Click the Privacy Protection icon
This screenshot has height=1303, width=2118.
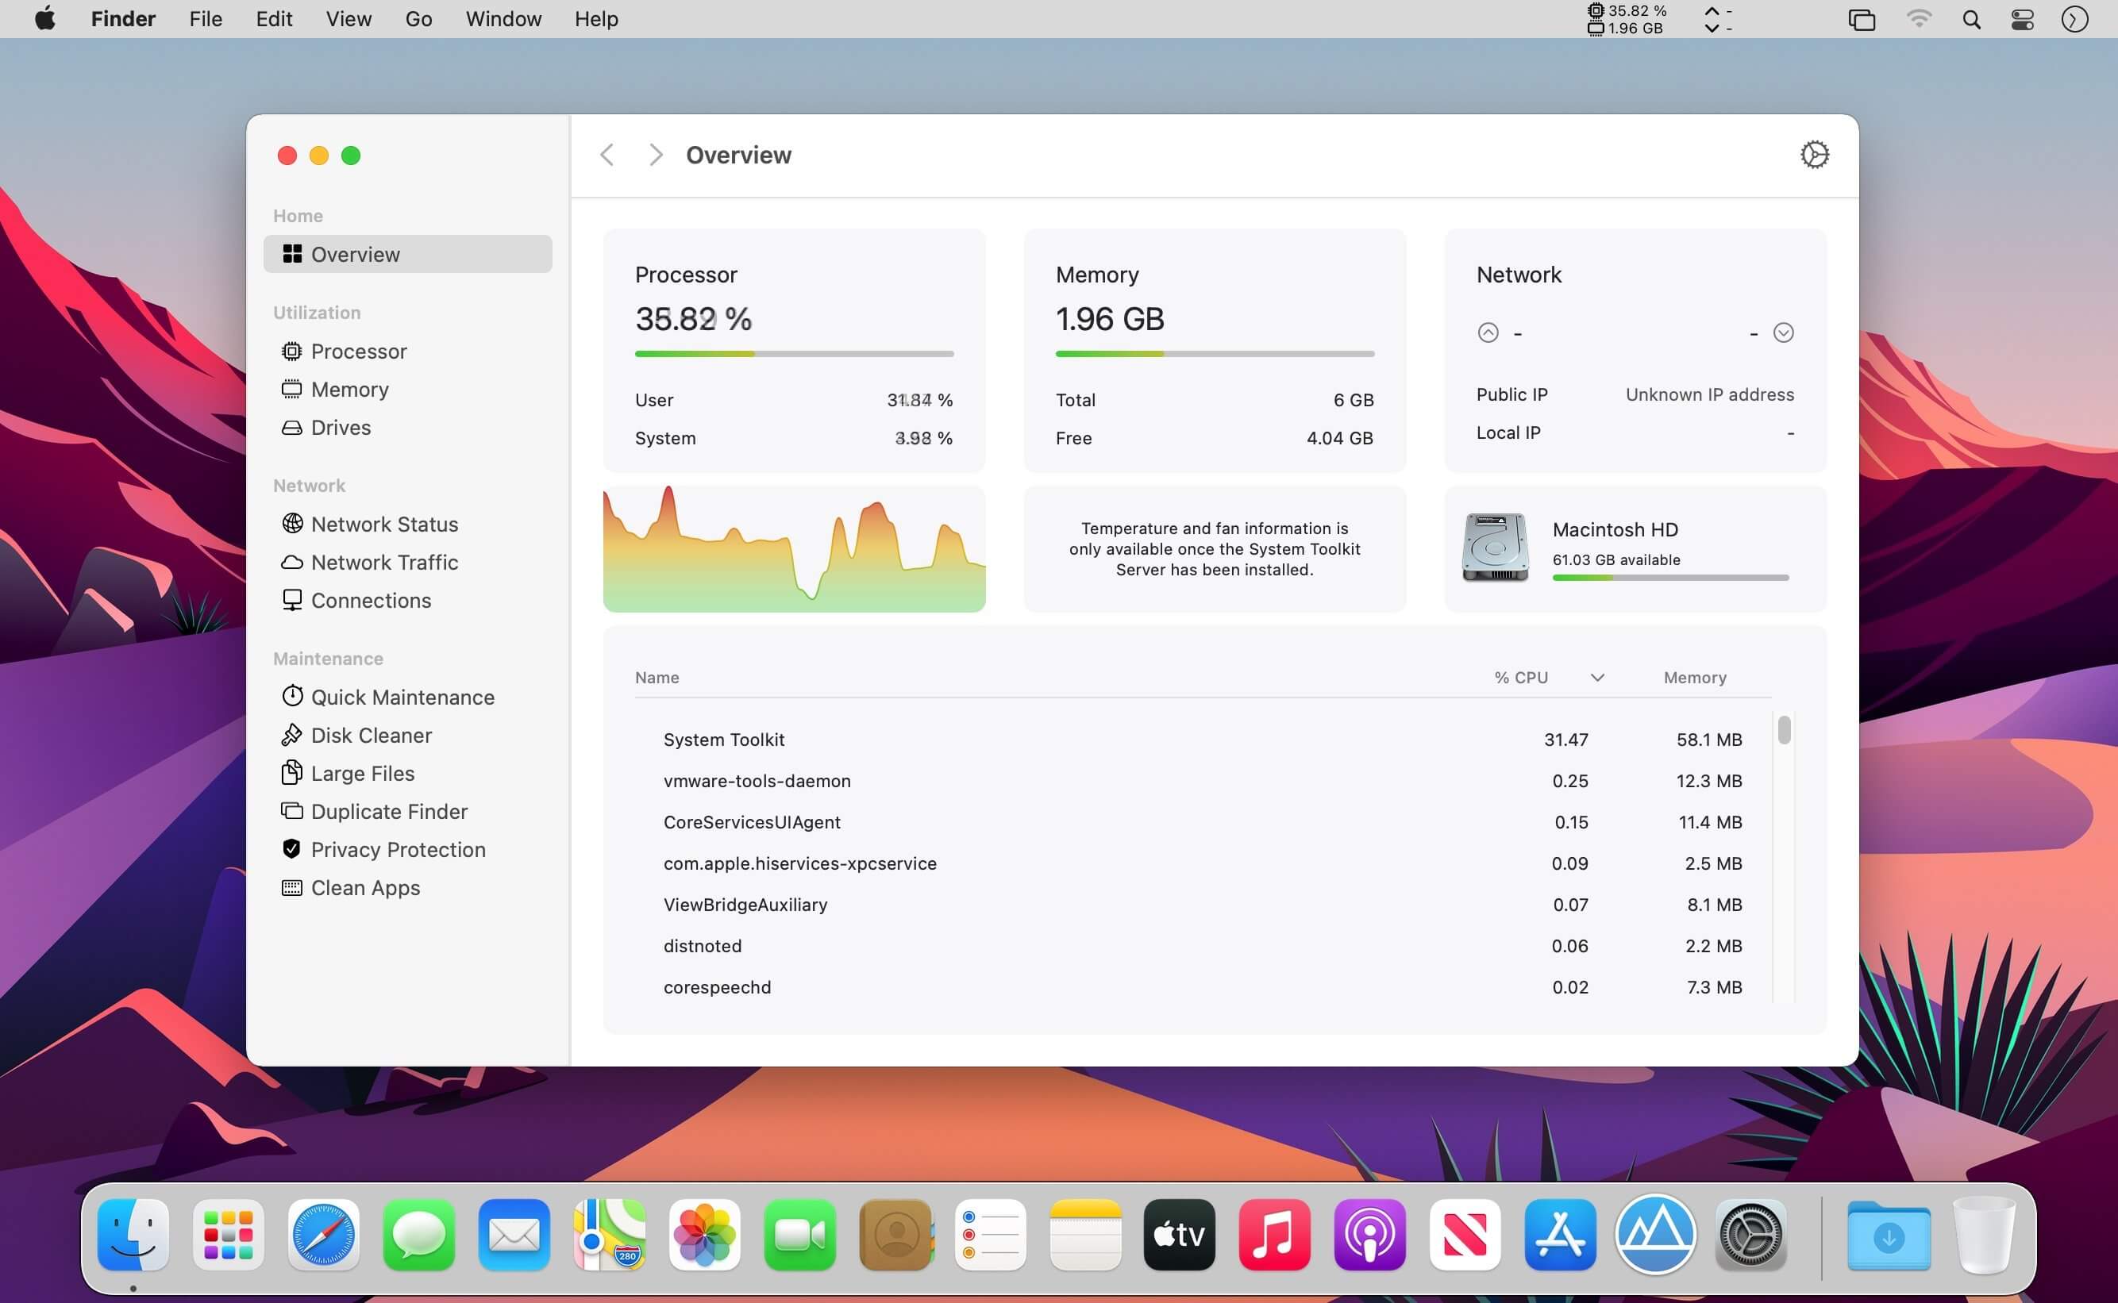[x=291, y=848]
